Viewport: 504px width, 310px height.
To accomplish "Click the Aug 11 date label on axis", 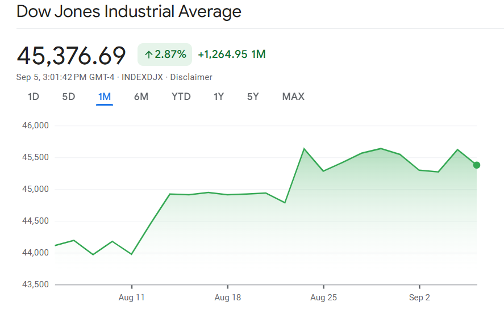I will [132, 298].
